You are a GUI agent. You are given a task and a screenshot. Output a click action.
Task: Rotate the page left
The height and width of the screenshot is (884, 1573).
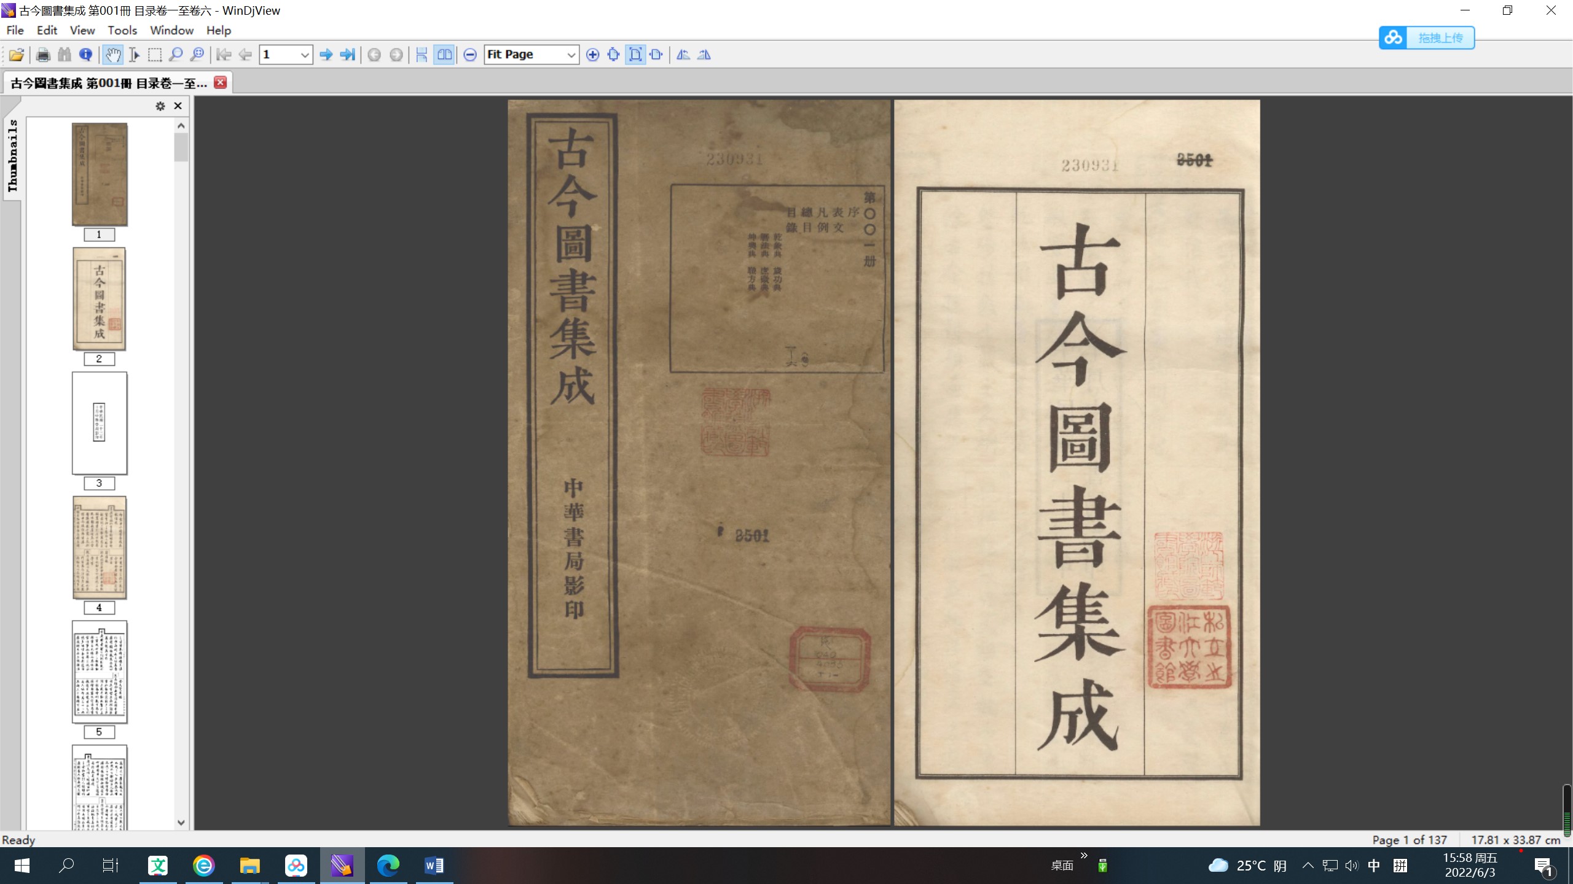tap(683, 55)
